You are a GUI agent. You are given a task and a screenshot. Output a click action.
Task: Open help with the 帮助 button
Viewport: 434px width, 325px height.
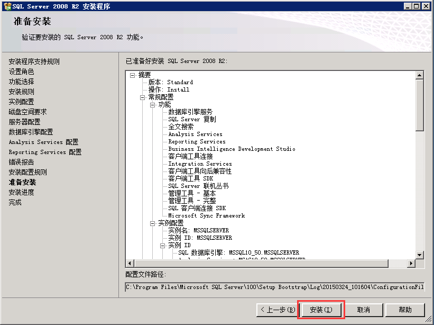tap(405, 310)
